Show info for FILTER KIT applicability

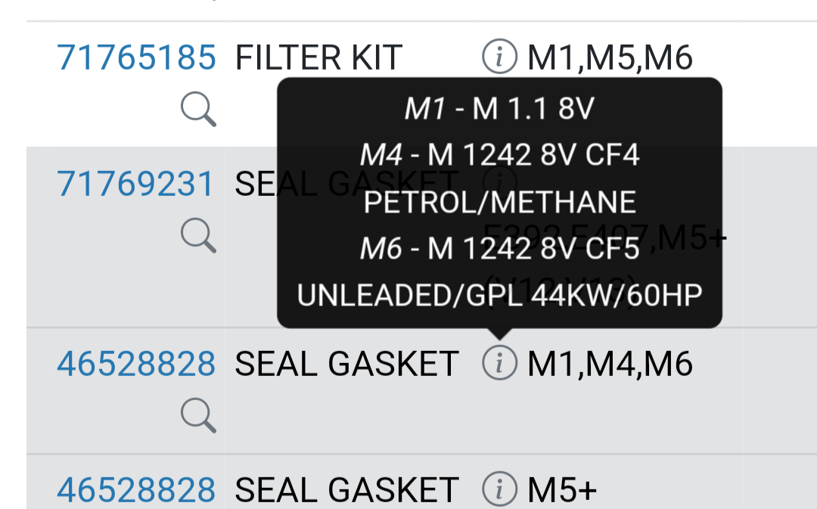(x=500, y=56)
